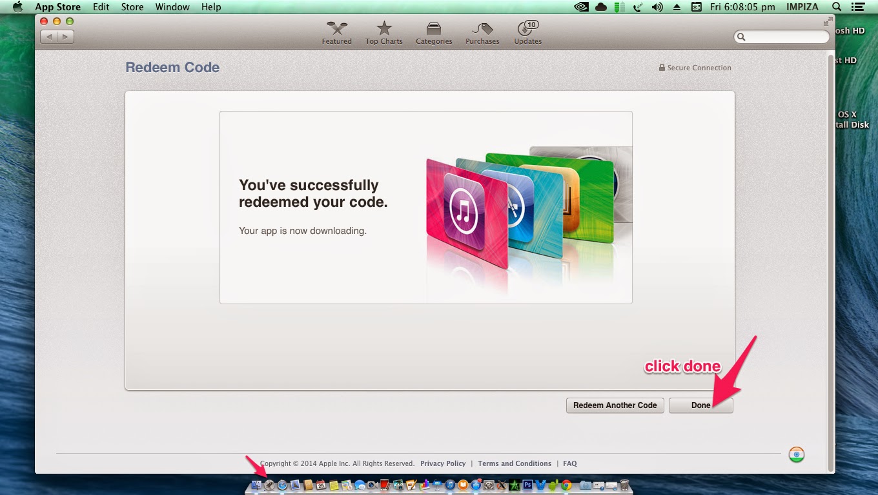Open the App Store application menu

pos(57,7)
